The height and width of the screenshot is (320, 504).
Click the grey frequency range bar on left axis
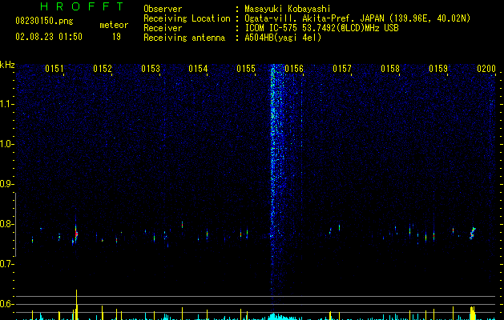(16, 225)
